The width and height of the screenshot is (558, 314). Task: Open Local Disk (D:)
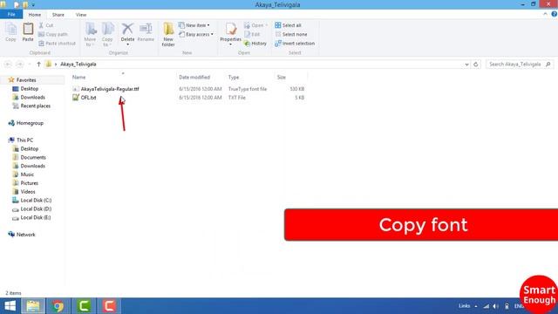point(36,208)
